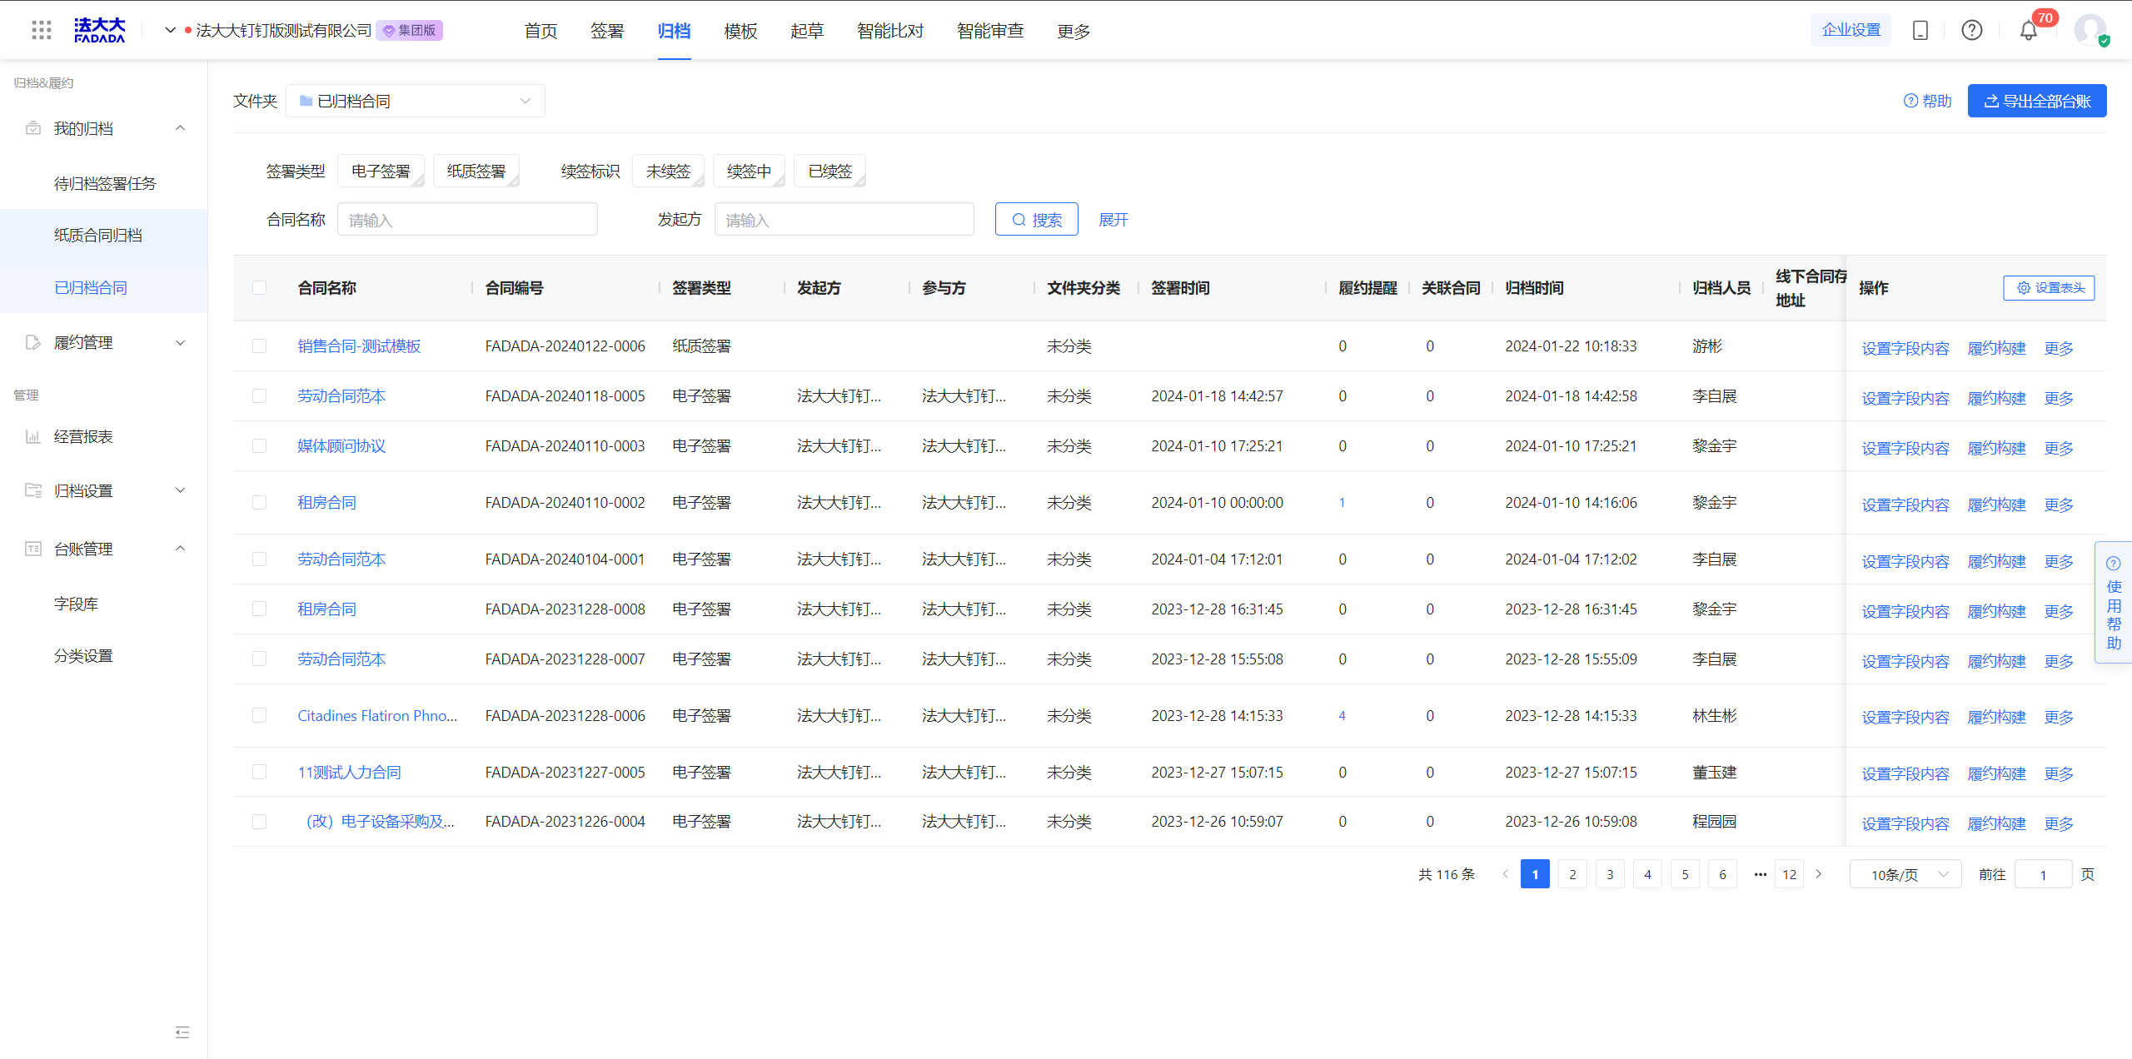The height and width of the screenshot is (1059, 2132).
Task: Open the company switcher dropdown arrow
Action: [170, 31]
